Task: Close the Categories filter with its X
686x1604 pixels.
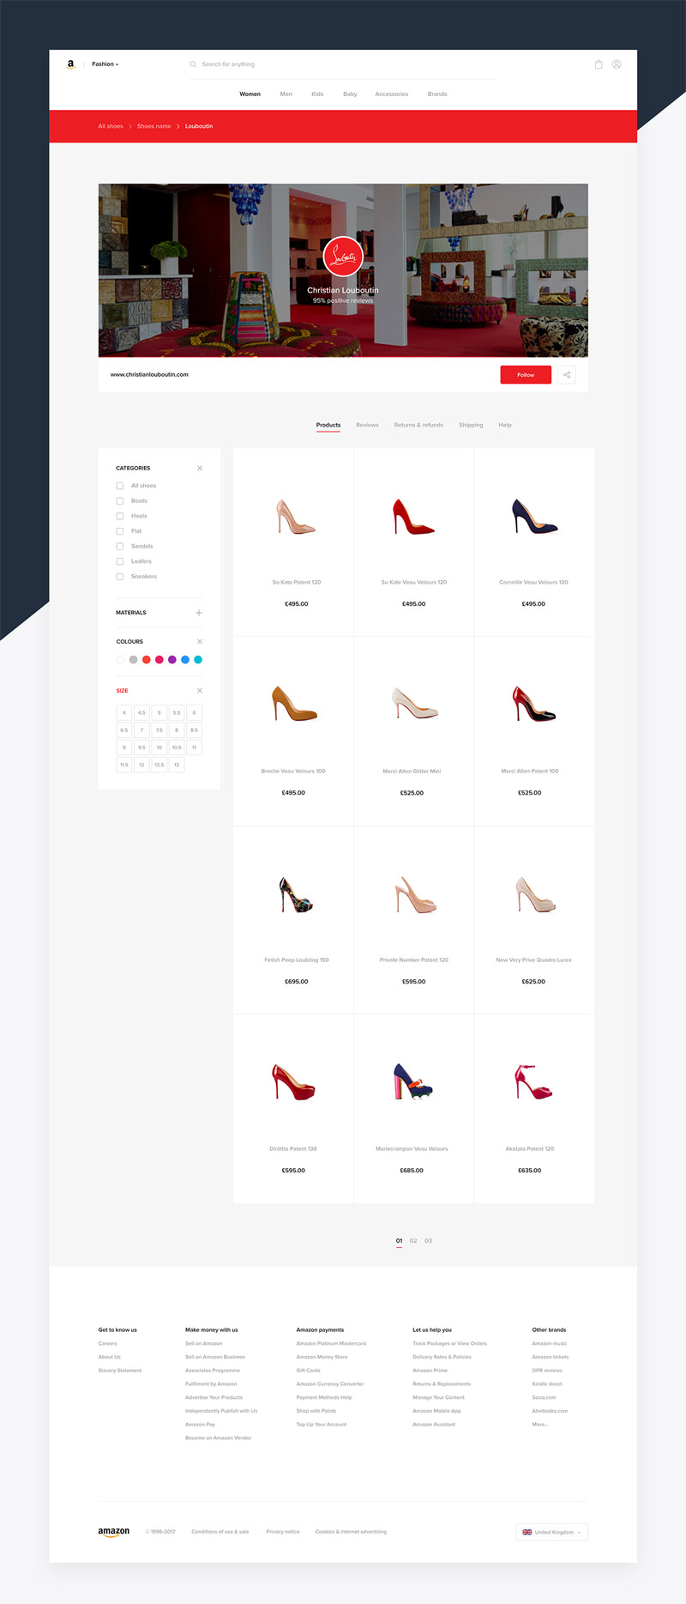Action: (x=200, y=469)
